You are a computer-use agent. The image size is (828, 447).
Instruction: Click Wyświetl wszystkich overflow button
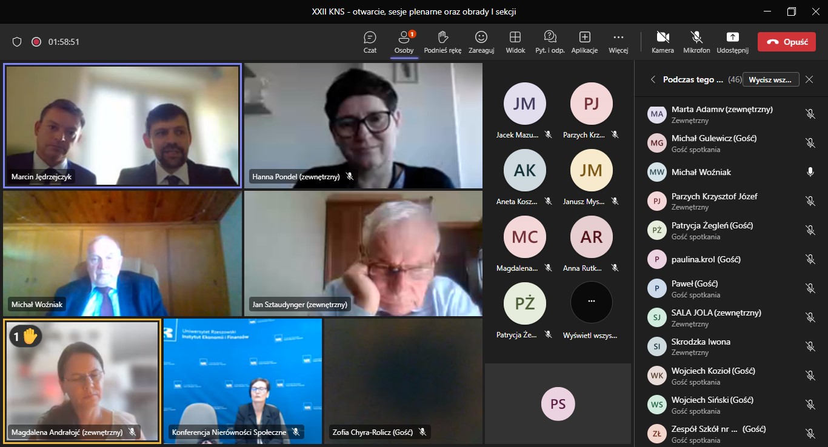pos(591,302)
